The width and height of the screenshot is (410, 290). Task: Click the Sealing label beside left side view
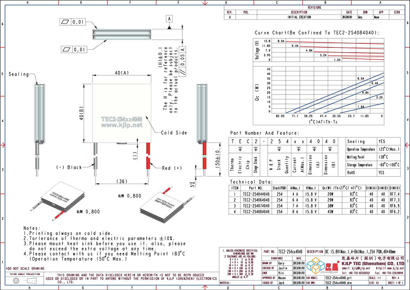click(x=19, y=74)
